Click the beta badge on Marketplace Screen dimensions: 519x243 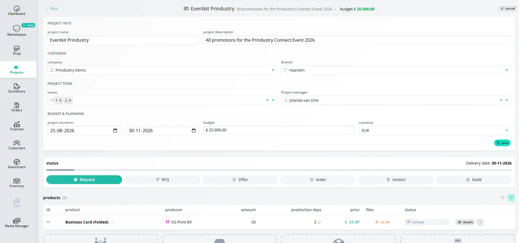[x=29, y=25]
